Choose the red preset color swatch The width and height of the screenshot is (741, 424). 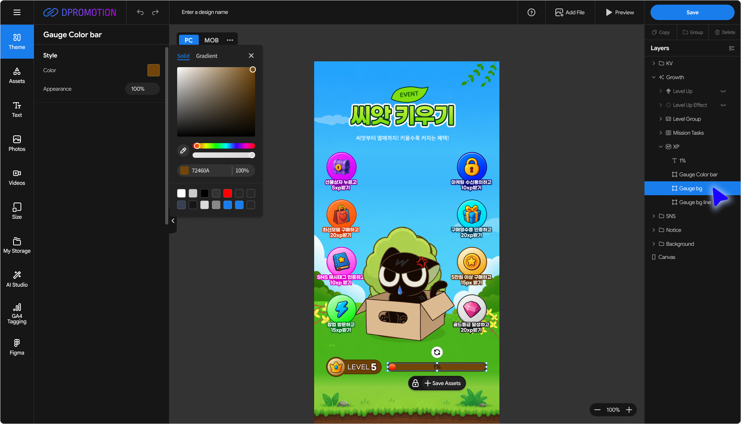(228, 193)
